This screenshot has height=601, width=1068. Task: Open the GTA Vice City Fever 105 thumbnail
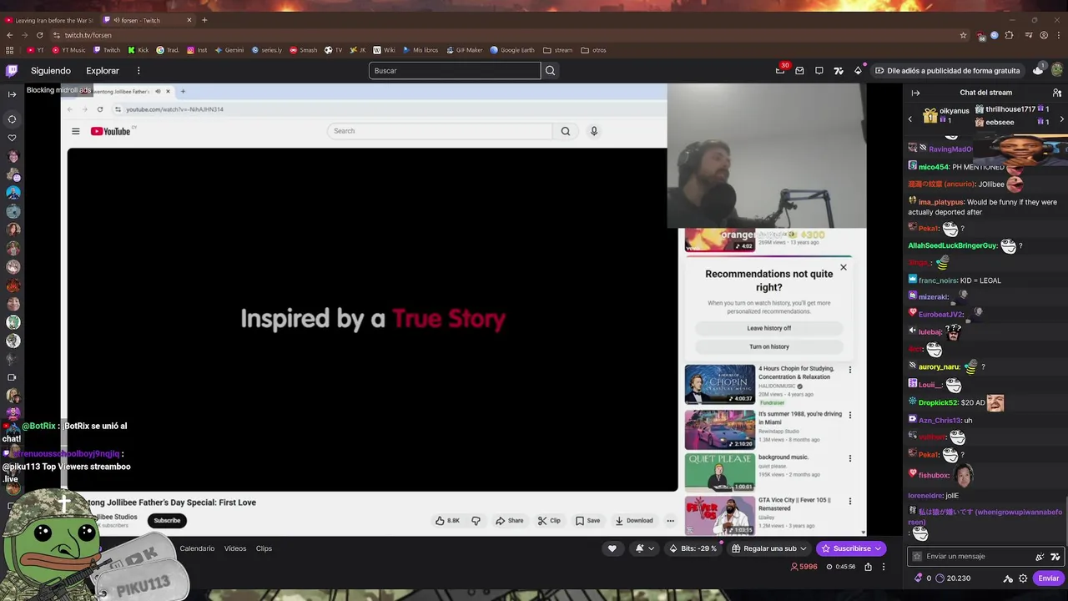(x=719, y=516)
